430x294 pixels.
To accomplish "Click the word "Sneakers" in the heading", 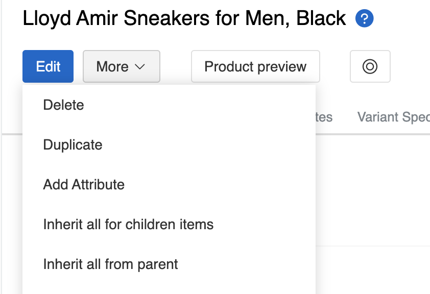I will [x=169, y=19].
